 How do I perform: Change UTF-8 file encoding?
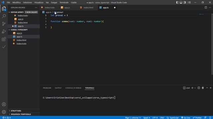pos(155,118)
